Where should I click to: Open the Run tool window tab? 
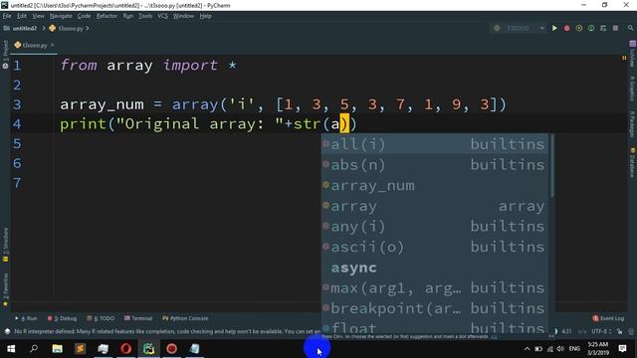click(x=26, y=318)
